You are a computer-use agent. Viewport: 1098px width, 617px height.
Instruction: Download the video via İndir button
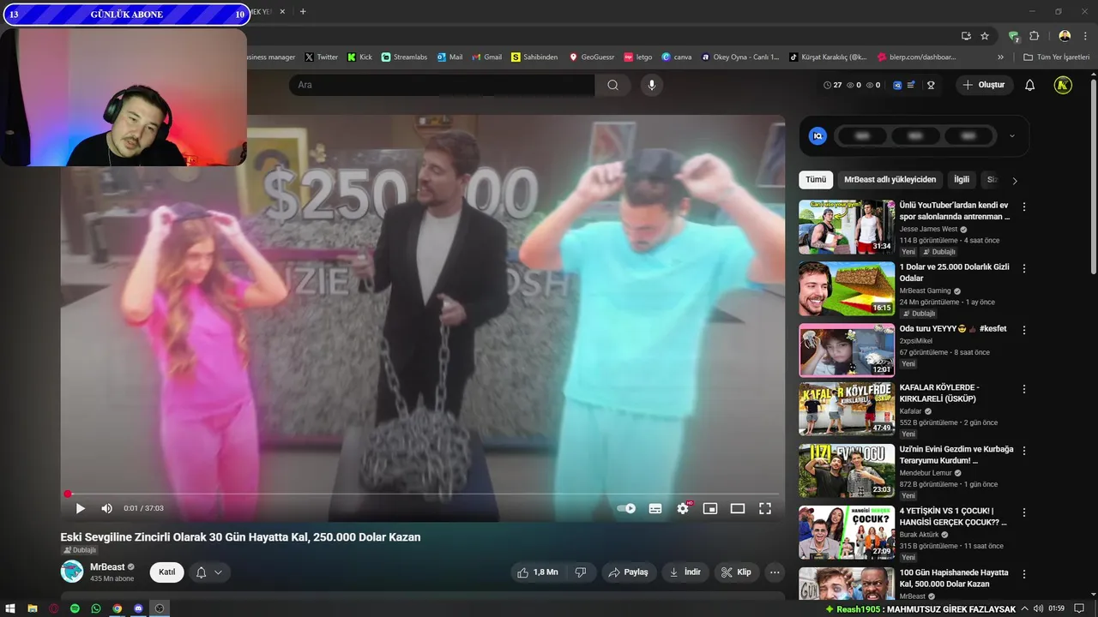click(685, 572)
